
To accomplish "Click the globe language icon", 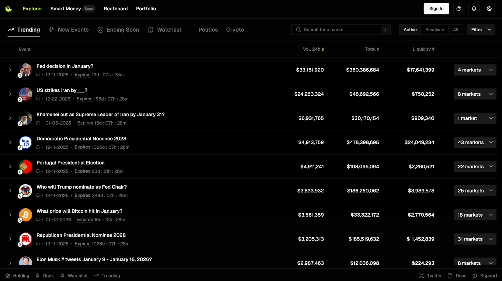I will point(489,9).
